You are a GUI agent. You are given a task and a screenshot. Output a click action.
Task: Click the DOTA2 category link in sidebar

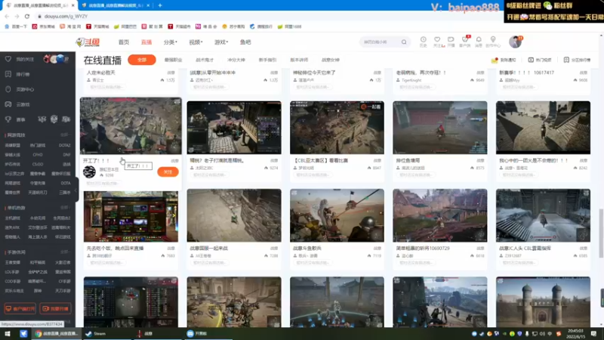coord(64,145)
